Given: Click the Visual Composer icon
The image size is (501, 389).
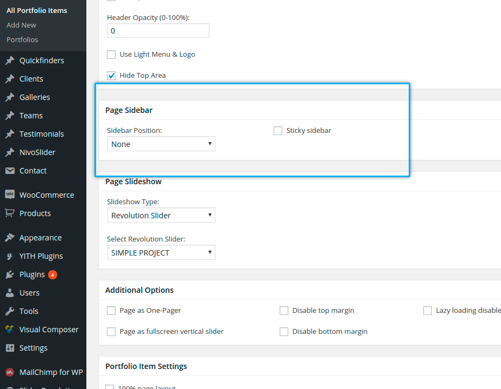Looking at the screenshot, I should [x=10, y=330].
